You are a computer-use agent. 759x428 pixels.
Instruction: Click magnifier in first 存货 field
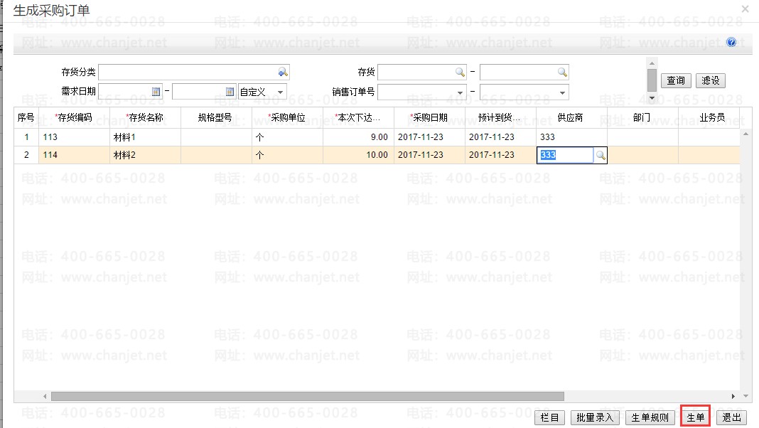460,72
